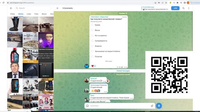Open the purple stage performer thumbnail

pyautogui.click(x=46, y=40)
